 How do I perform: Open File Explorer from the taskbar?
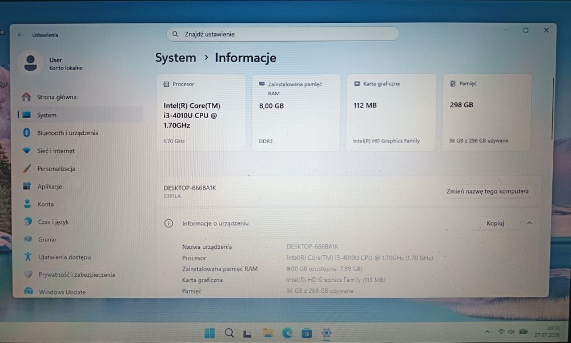(x=268, y=332)
